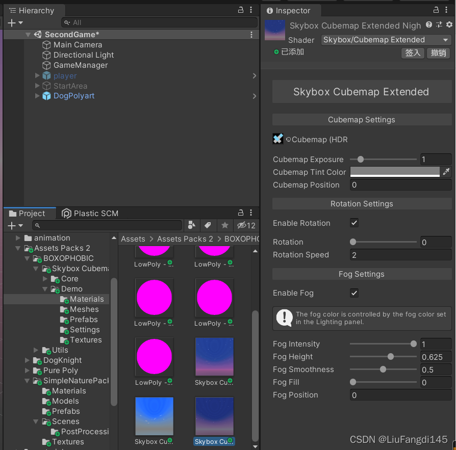The image size is (456, 450).
Task: Click Cubemap HDR texture slot
Action: pos(278,139)
